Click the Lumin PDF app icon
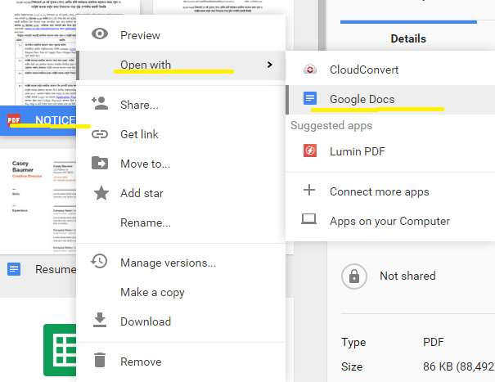The height and width of the screenshot is (382, 495). [x=309, y=151]
